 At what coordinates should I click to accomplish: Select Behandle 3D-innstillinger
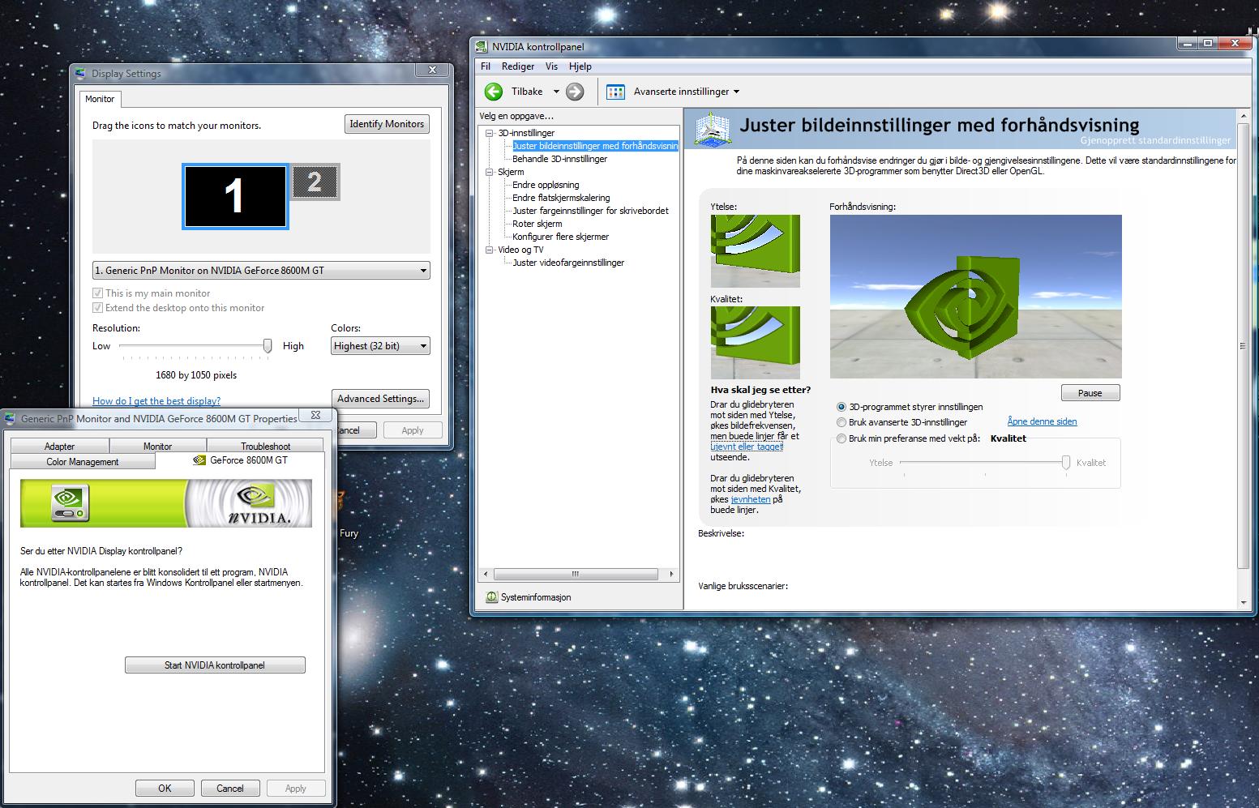point(559,159)
